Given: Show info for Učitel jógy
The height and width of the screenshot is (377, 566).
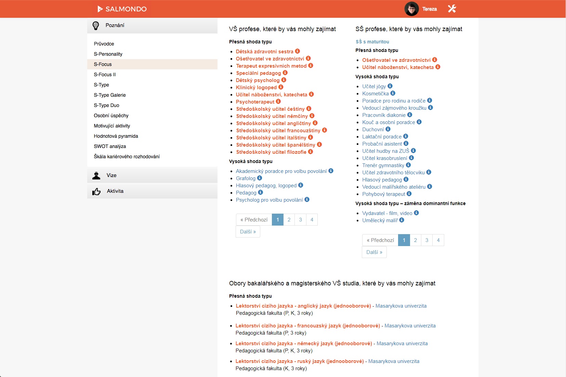Looking at the screenshot, I should (x=390, y=86).
